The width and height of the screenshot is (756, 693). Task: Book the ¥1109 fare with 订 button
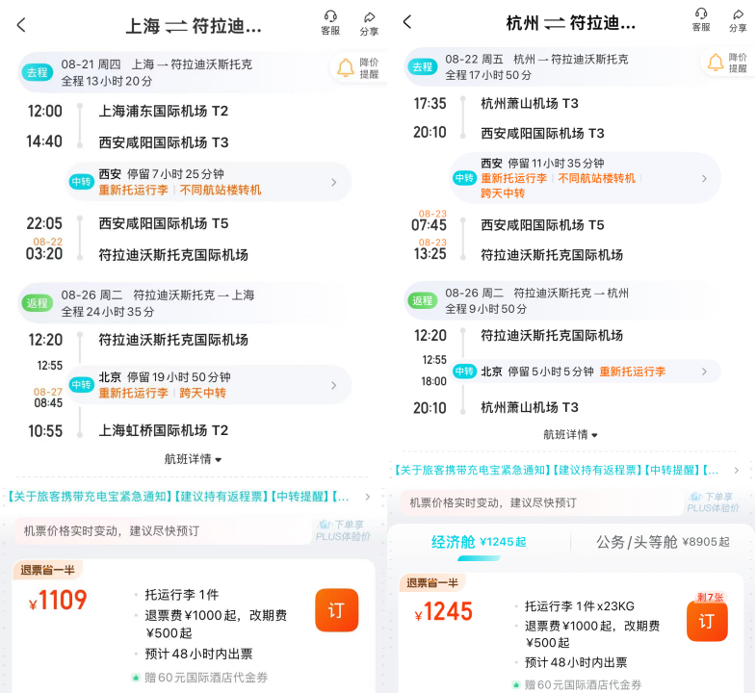[x=336, y=610]
